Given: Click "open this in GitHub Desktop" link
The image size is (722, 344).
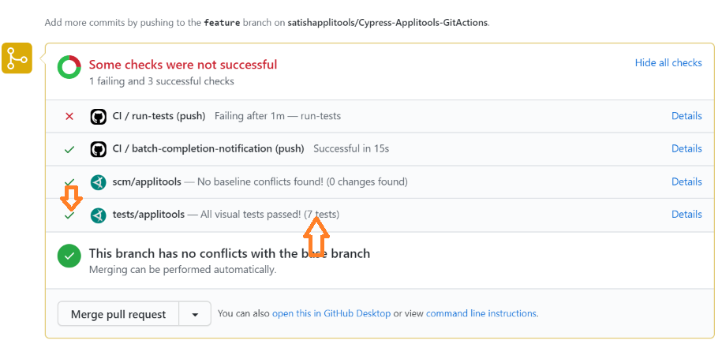Looking at the screenshot, I should pyautogui.click(x=331, y=313).
